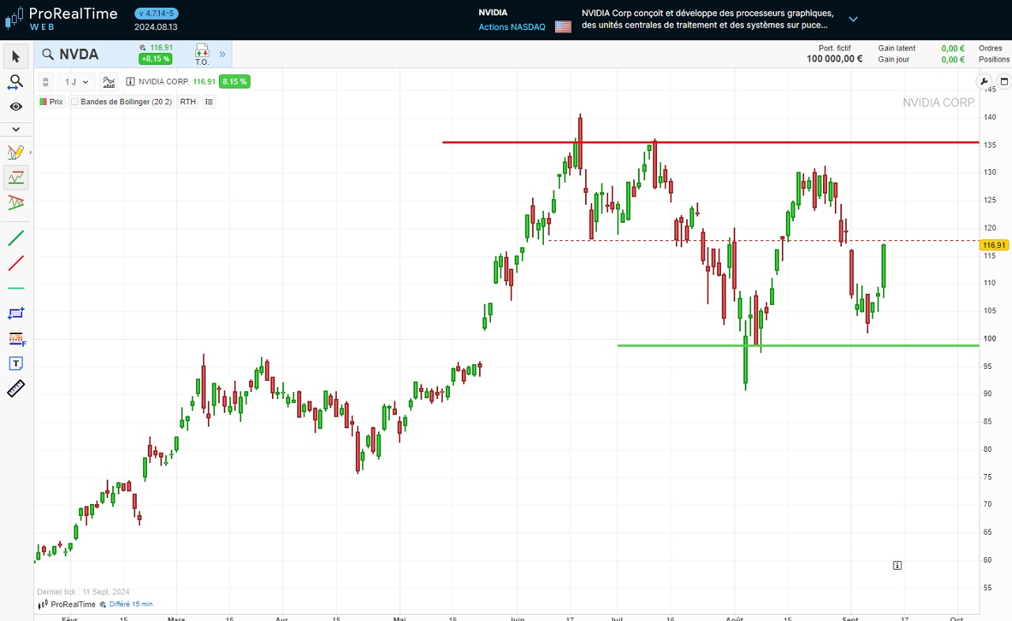Click the ProRealTime footer logo
The image size is (1012, 621).
pyautogui.click(x=66, y=604)
